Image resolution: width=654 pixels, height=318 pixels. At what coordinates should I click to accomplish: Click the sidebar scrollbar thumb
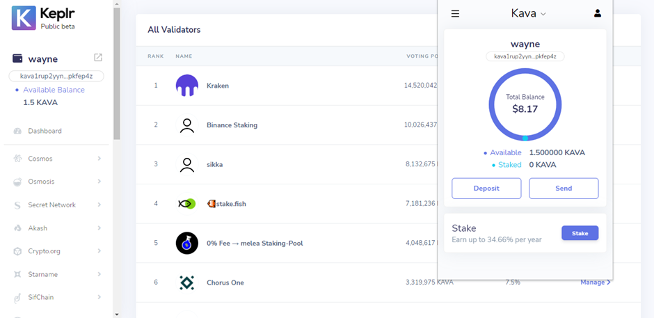click(x=116, y=74)
